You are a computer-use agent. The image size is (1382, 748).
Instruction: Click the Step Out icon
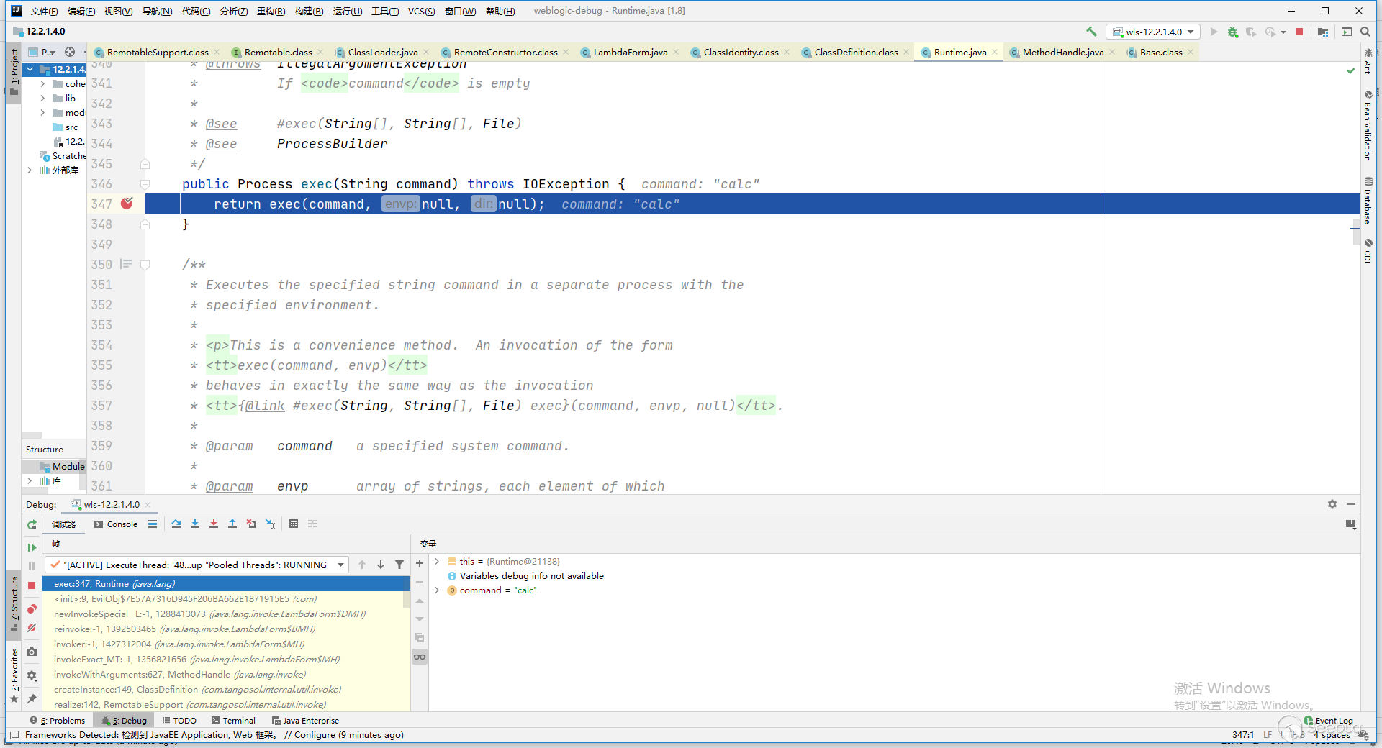point(232,524)
